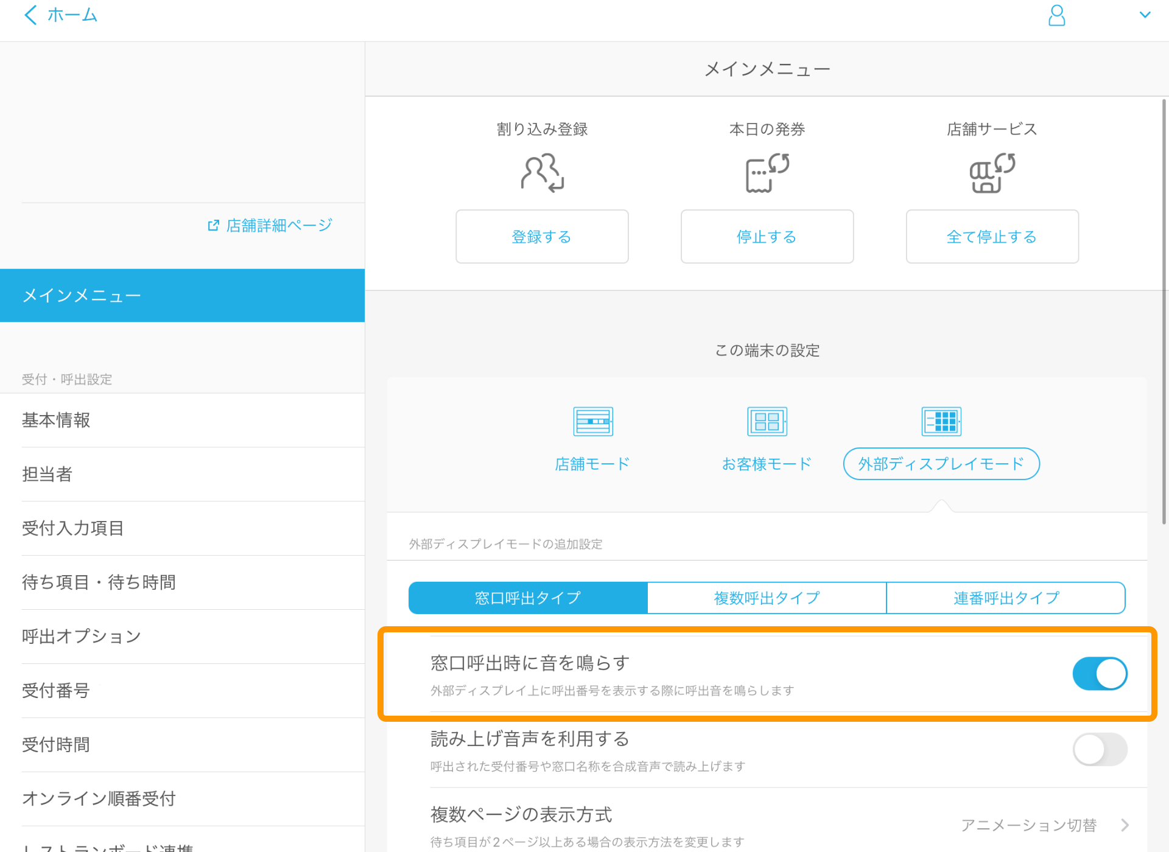Open the 店舗詳細ページ link
This screenshot has height=852, width=1169.
(x=279, y=226)
